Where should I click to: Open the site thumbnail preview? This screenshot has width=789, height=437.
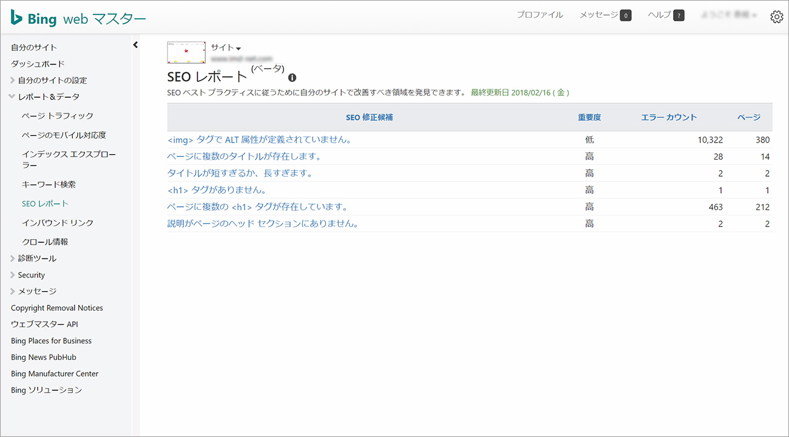coord(186,53)
